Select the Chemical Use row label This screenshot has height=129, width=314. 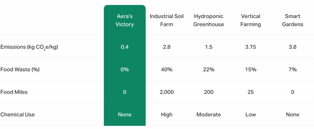17,115
